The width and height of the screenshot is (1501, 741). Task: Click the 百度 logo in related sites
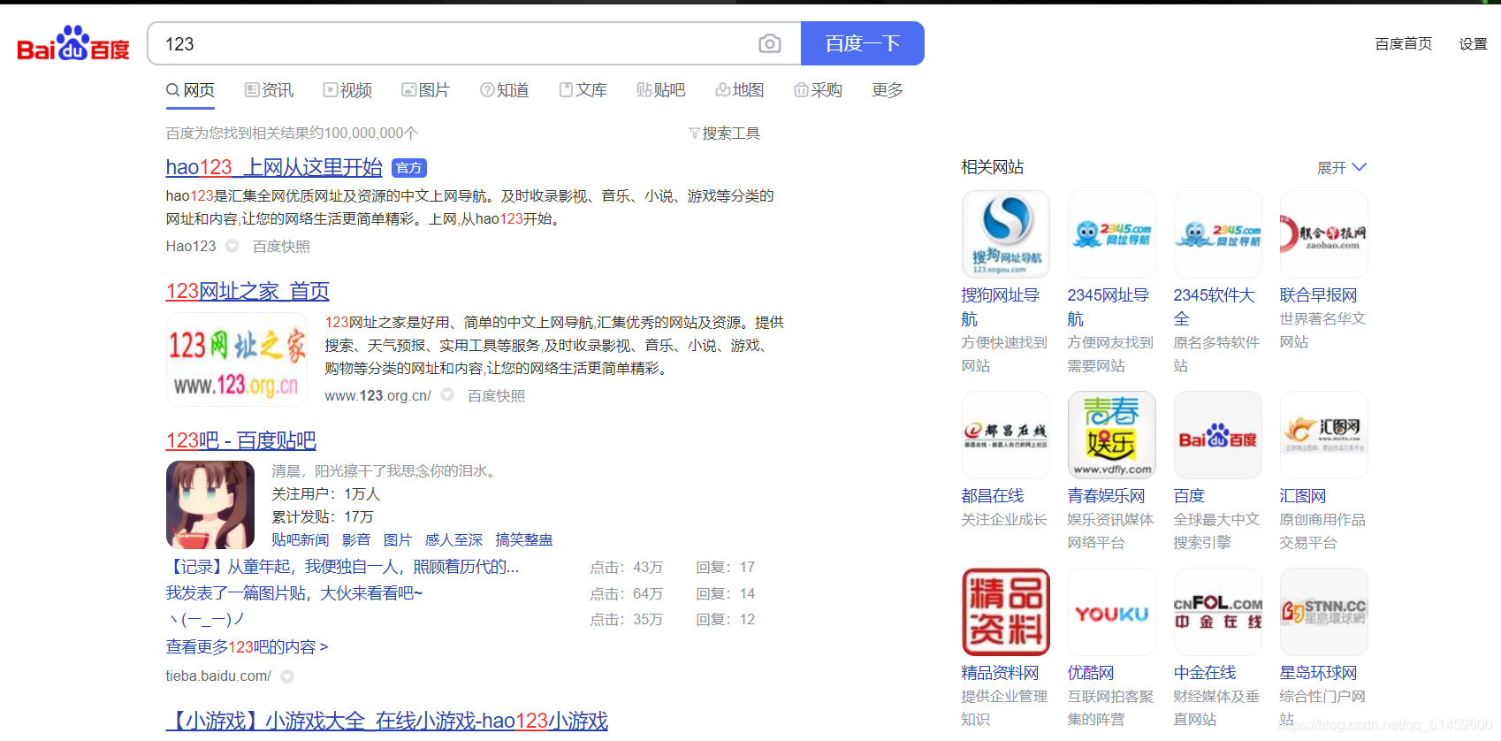pyautogui.click(x=1218, y=435)
